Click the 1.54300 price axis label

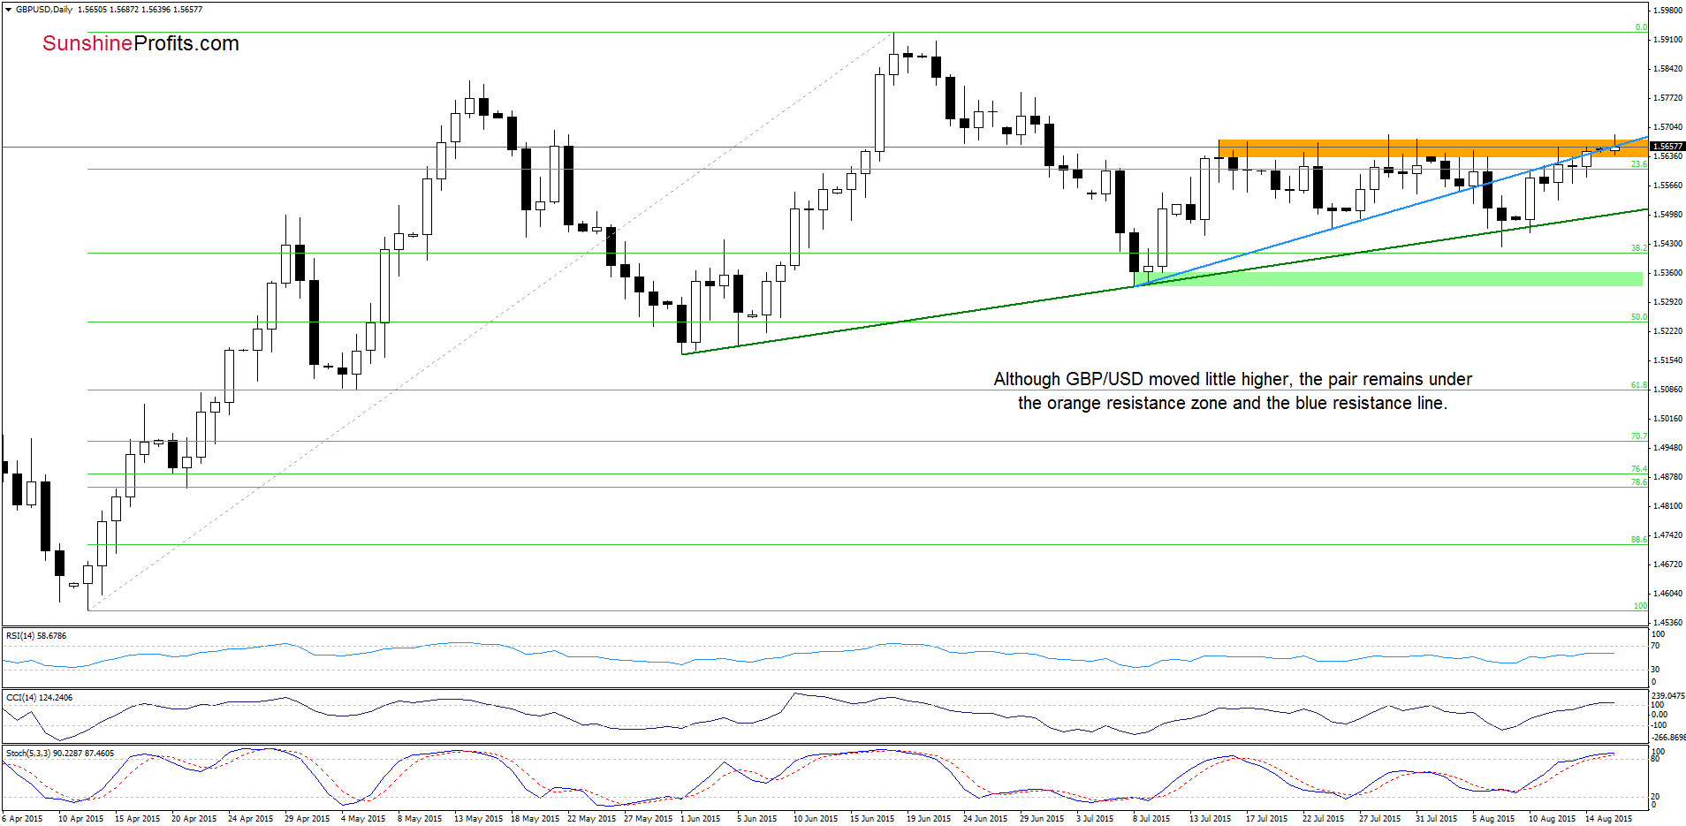[1667, 244]
